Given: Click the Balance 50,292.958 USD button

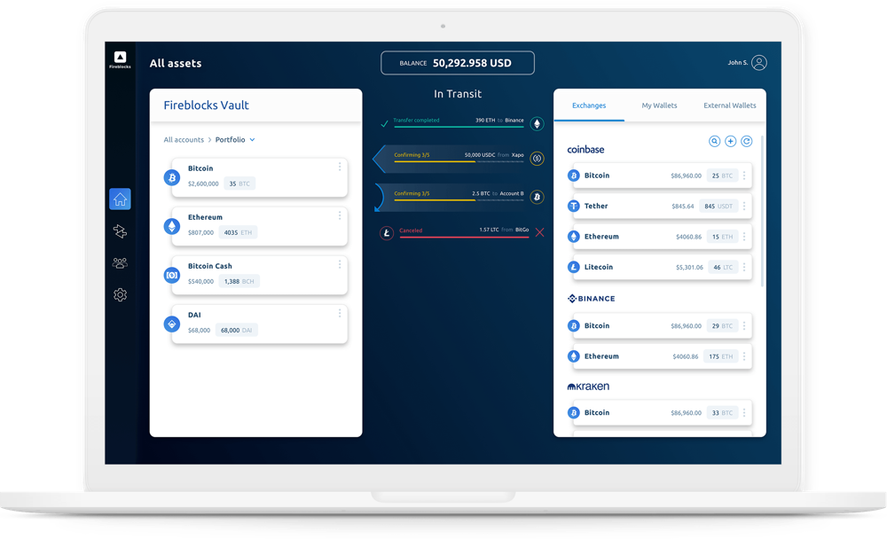Looking at the screenshot, I should 458,63.
